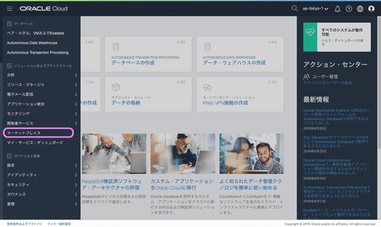Open the hamburger navigation menu
Viewport: 381px width, 227px height.
tap(10, 9)
